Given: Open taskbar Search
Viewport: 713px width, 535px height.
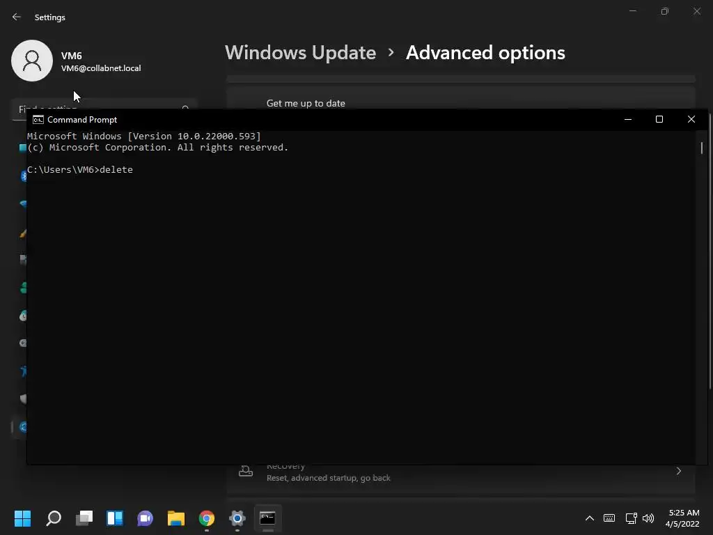Looking at the screenshot, I should click(x=54, y=518).
